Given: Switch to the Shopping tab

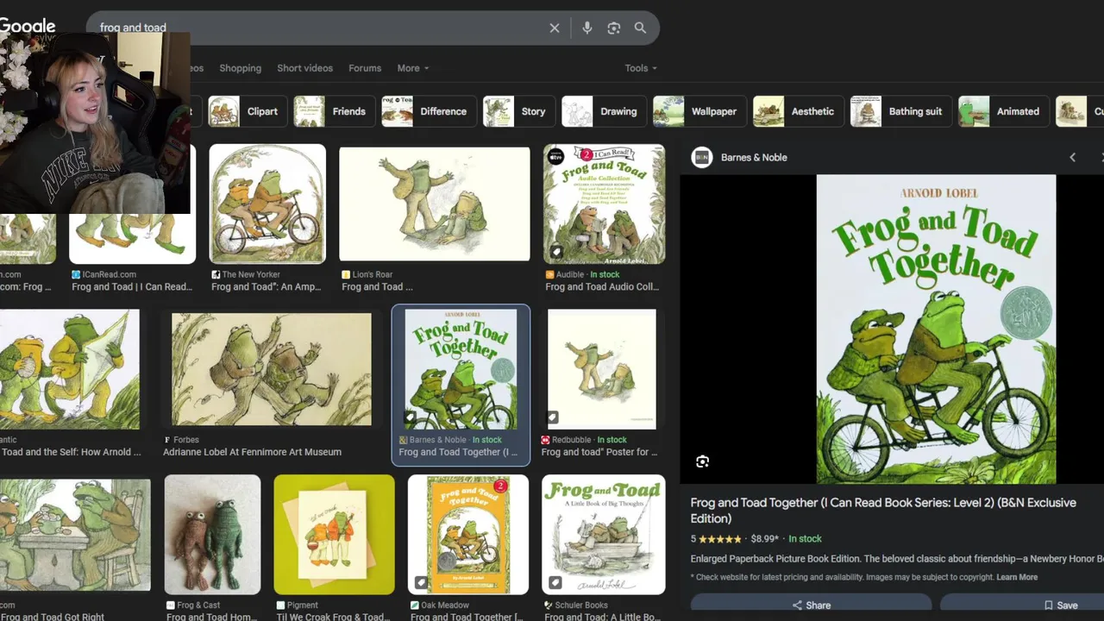Looking at the screenshot, I should [240, 68].
